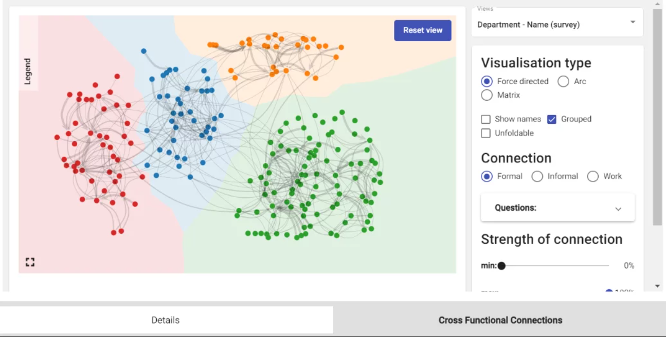Image resolution: width=666 pixels, height=337 pixels.
Task: Click the min strength of connection slider handle
Action: pyautogui.click(x=501, y=266)
